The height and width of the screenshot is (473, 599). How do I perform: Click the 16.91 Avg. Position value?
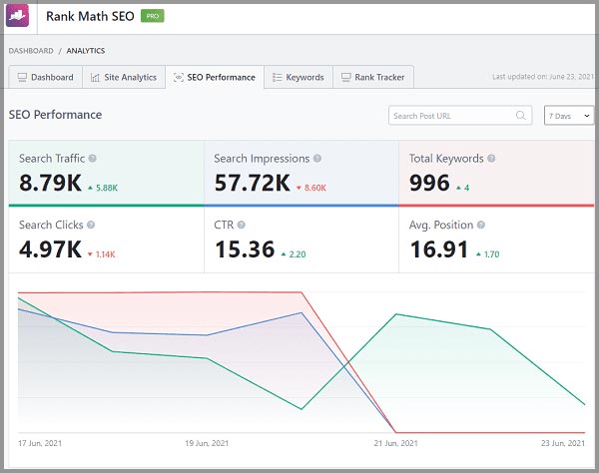click(439, 249)
